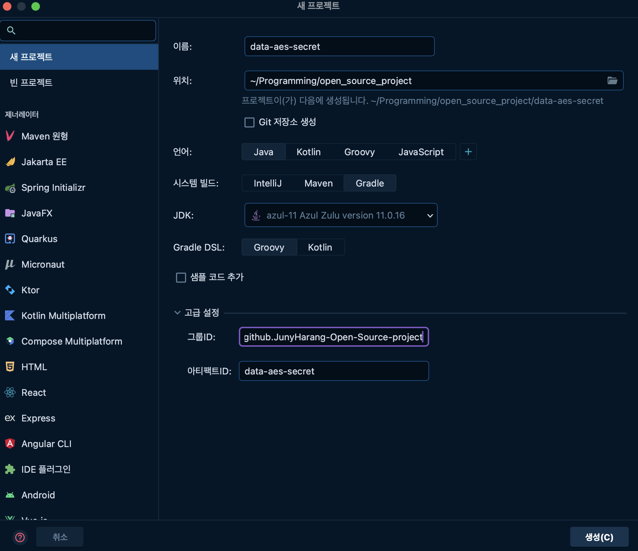The image size is (638, 551).
Task: Select the Compose Multiplatform icon
Action: [10, 341]
